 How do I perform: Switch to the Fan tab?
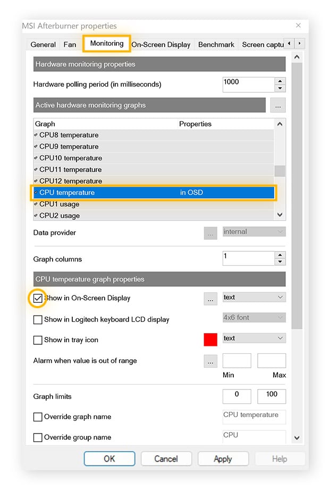click(x=70, y=45)
